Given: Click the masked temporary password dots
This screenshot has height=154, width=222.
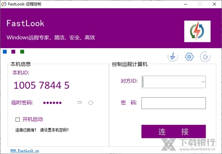Looking at the screenshot, I should click(53, 103).
